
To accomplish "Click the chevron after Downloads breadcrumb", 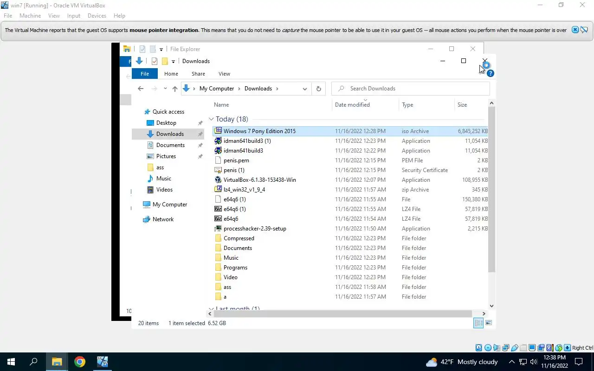I will (x=277, y=89).
